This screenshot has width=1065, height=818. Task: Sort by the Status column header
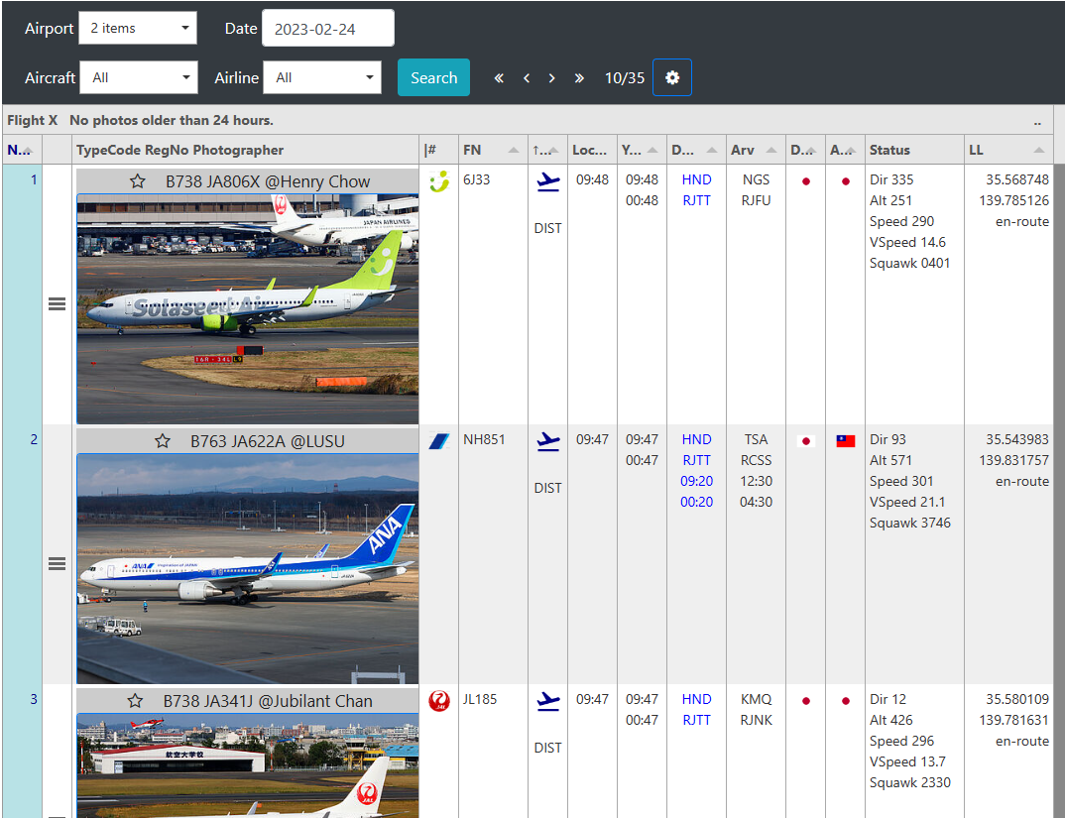(914, 150)
